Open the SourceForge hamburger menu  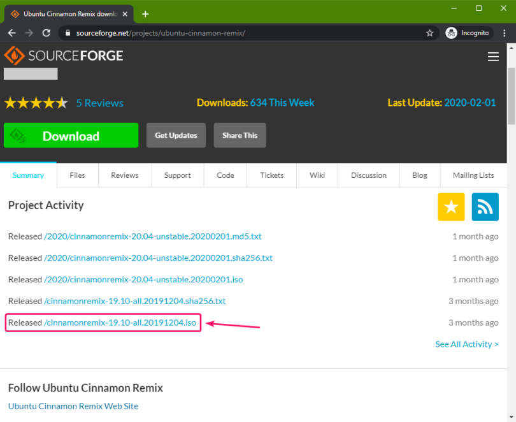492,57
